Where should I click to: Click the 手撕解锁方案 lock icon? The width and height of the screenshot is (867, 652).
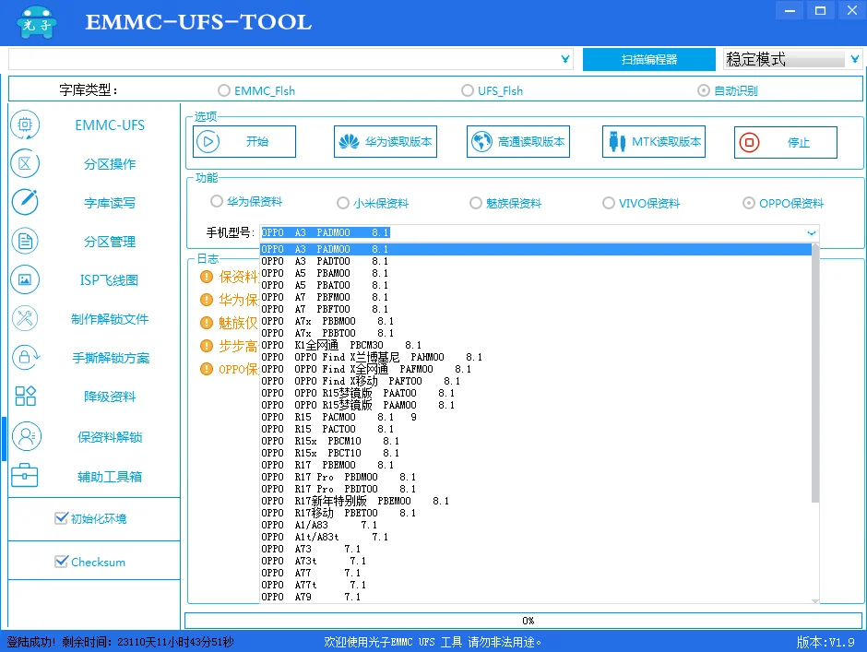tap(25, 358)
